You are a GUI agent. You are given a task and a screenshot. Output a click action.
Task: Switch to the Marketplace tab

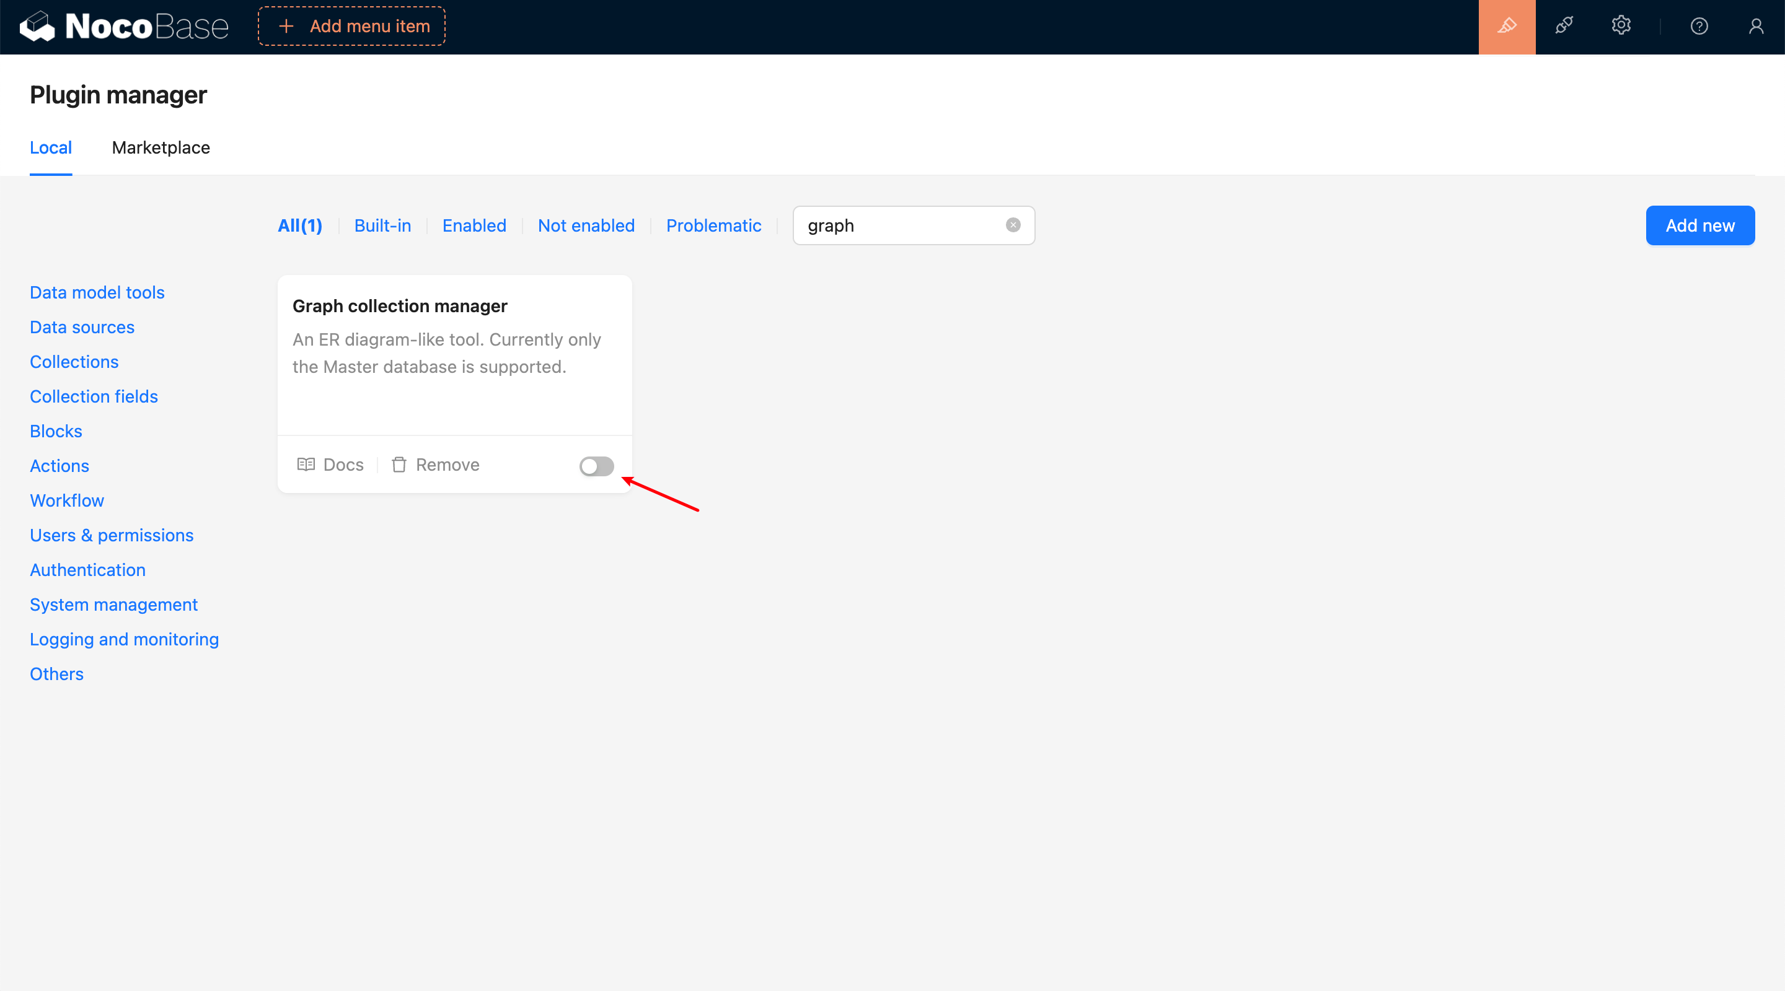[161, 147]
